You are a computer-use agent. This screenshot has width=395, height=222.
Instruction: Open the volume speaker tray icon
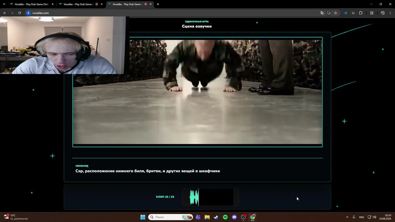tap(374, 217)
